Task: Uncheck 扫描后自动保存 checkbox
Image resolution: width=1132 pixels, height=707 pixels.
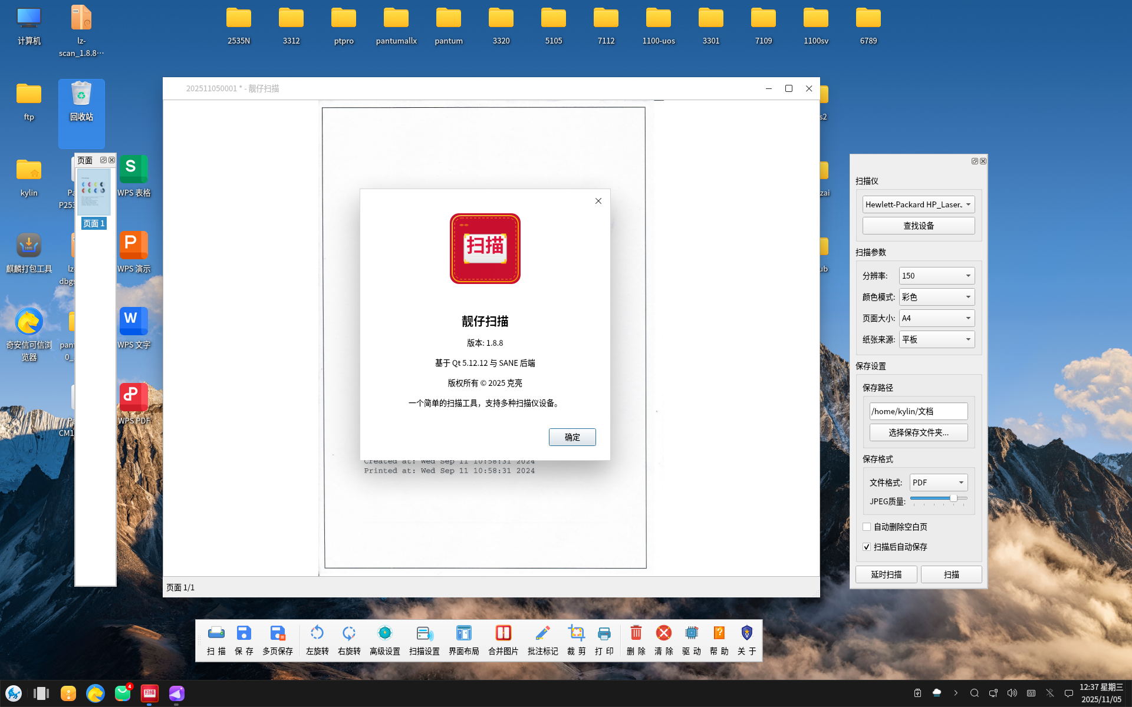Action: (867, 547)
